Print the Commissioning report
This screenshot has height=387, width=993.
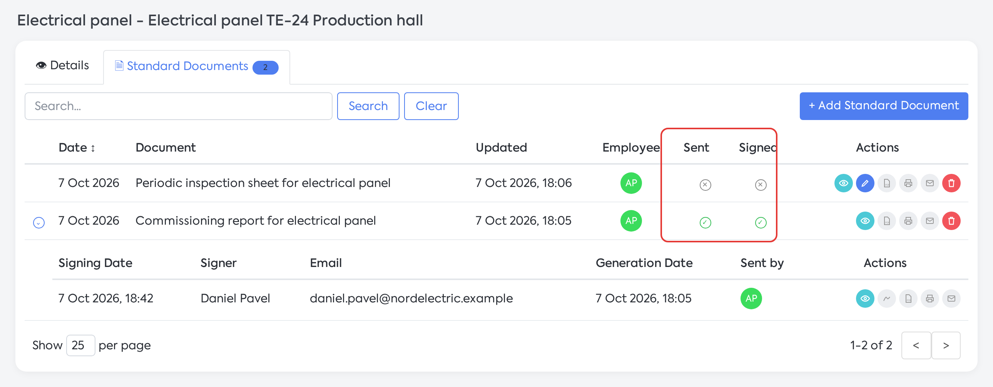click(908, 221)
